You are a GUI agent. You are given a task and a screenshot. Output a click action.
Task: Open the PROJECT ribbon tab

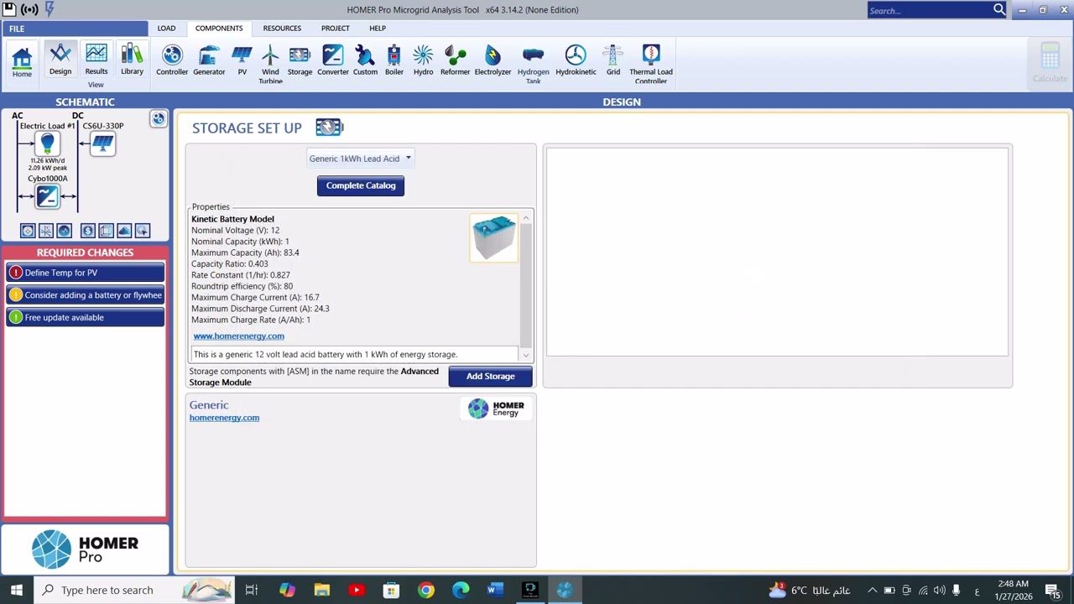(x=335, y=29)
